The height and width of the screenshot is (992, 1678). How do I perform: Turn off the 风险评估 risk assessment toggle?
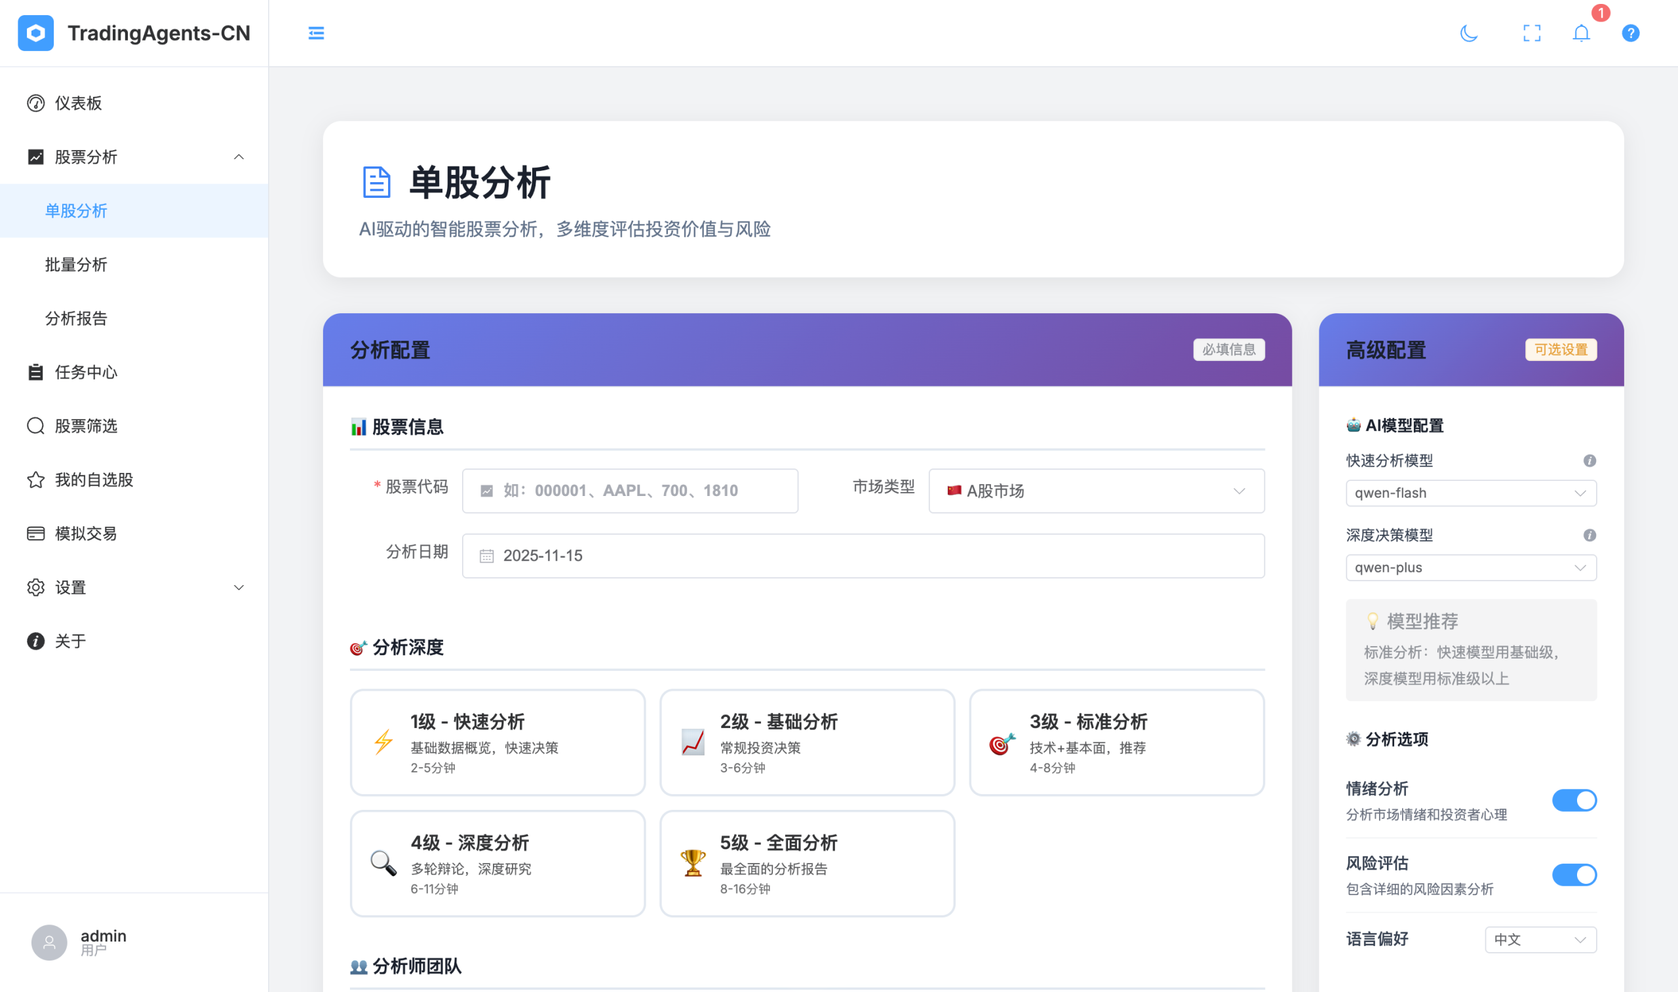click(x=1575, y=874)
